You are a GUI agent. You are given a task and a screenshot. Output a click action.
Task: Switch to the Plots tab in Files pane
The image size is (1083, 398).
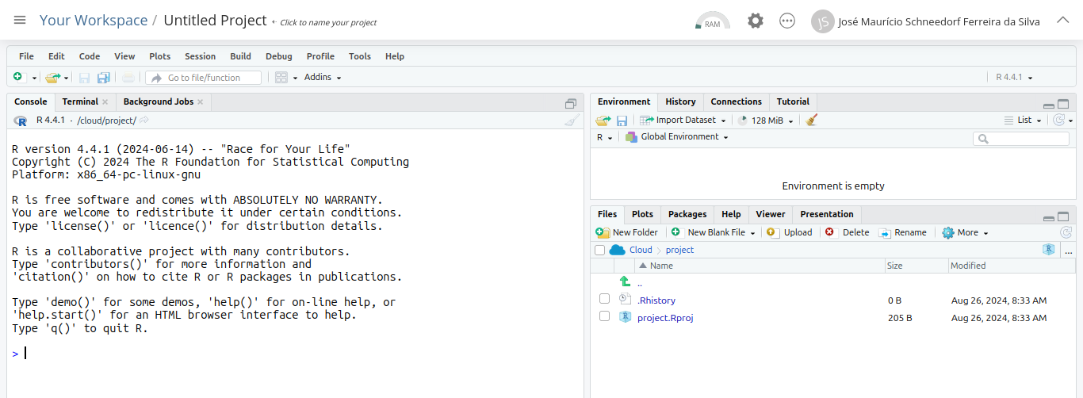[642, 214]
